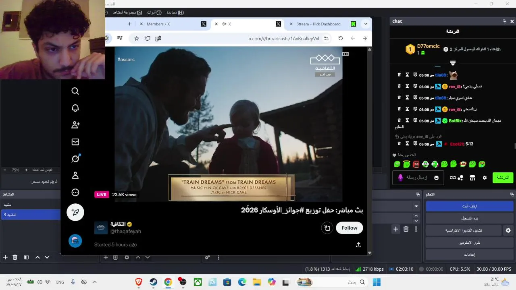Bookmark page with star icon in browser
516x290 pixels.
tap(137, 38)
